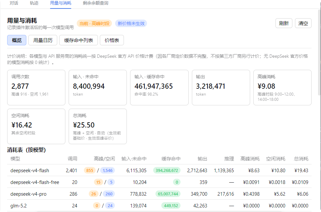Image resolution: width=321 pixels, height=212 pixels.
Task: Click the 空闲消耗 card value ¥16.42
Action: click(x=22, y=125)
